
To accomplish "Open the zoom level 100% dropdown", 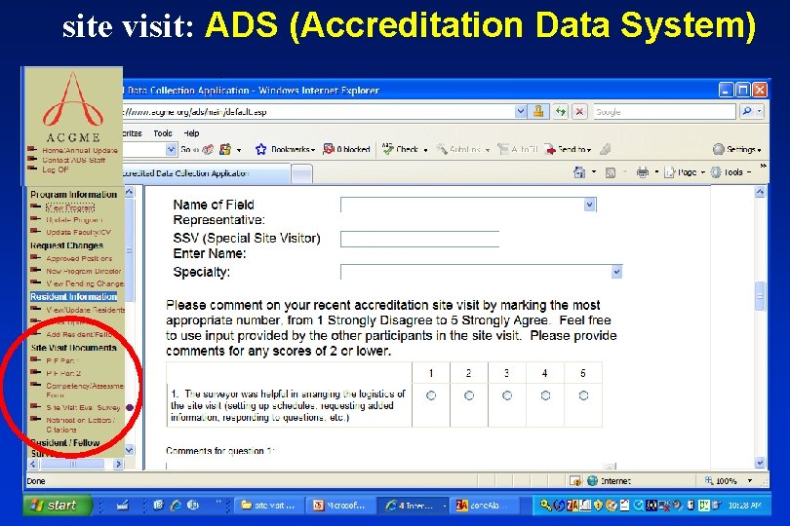I will [750, 481].
